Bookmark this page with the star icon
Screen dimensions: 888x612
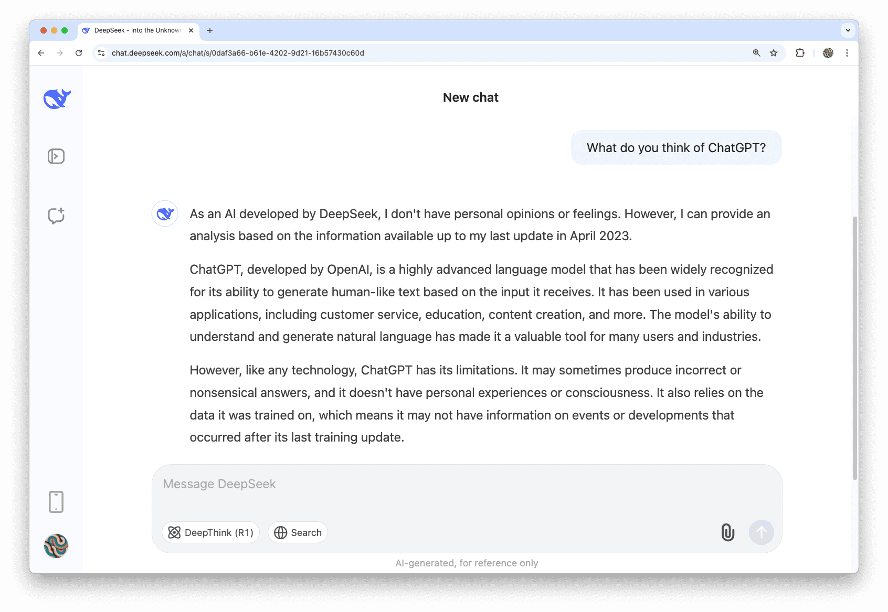click(774, 53)
